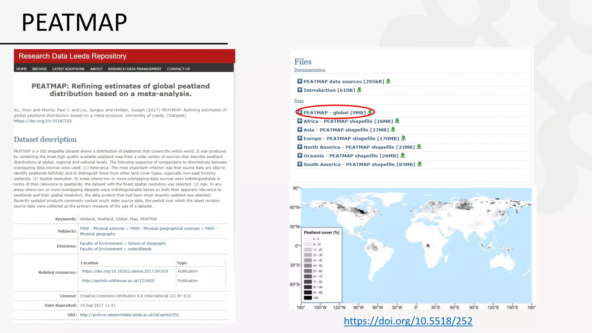This screenshot has width=592, height=333.
Task: Open F800 Physical geographical sciences link
Action: (165, 228)
